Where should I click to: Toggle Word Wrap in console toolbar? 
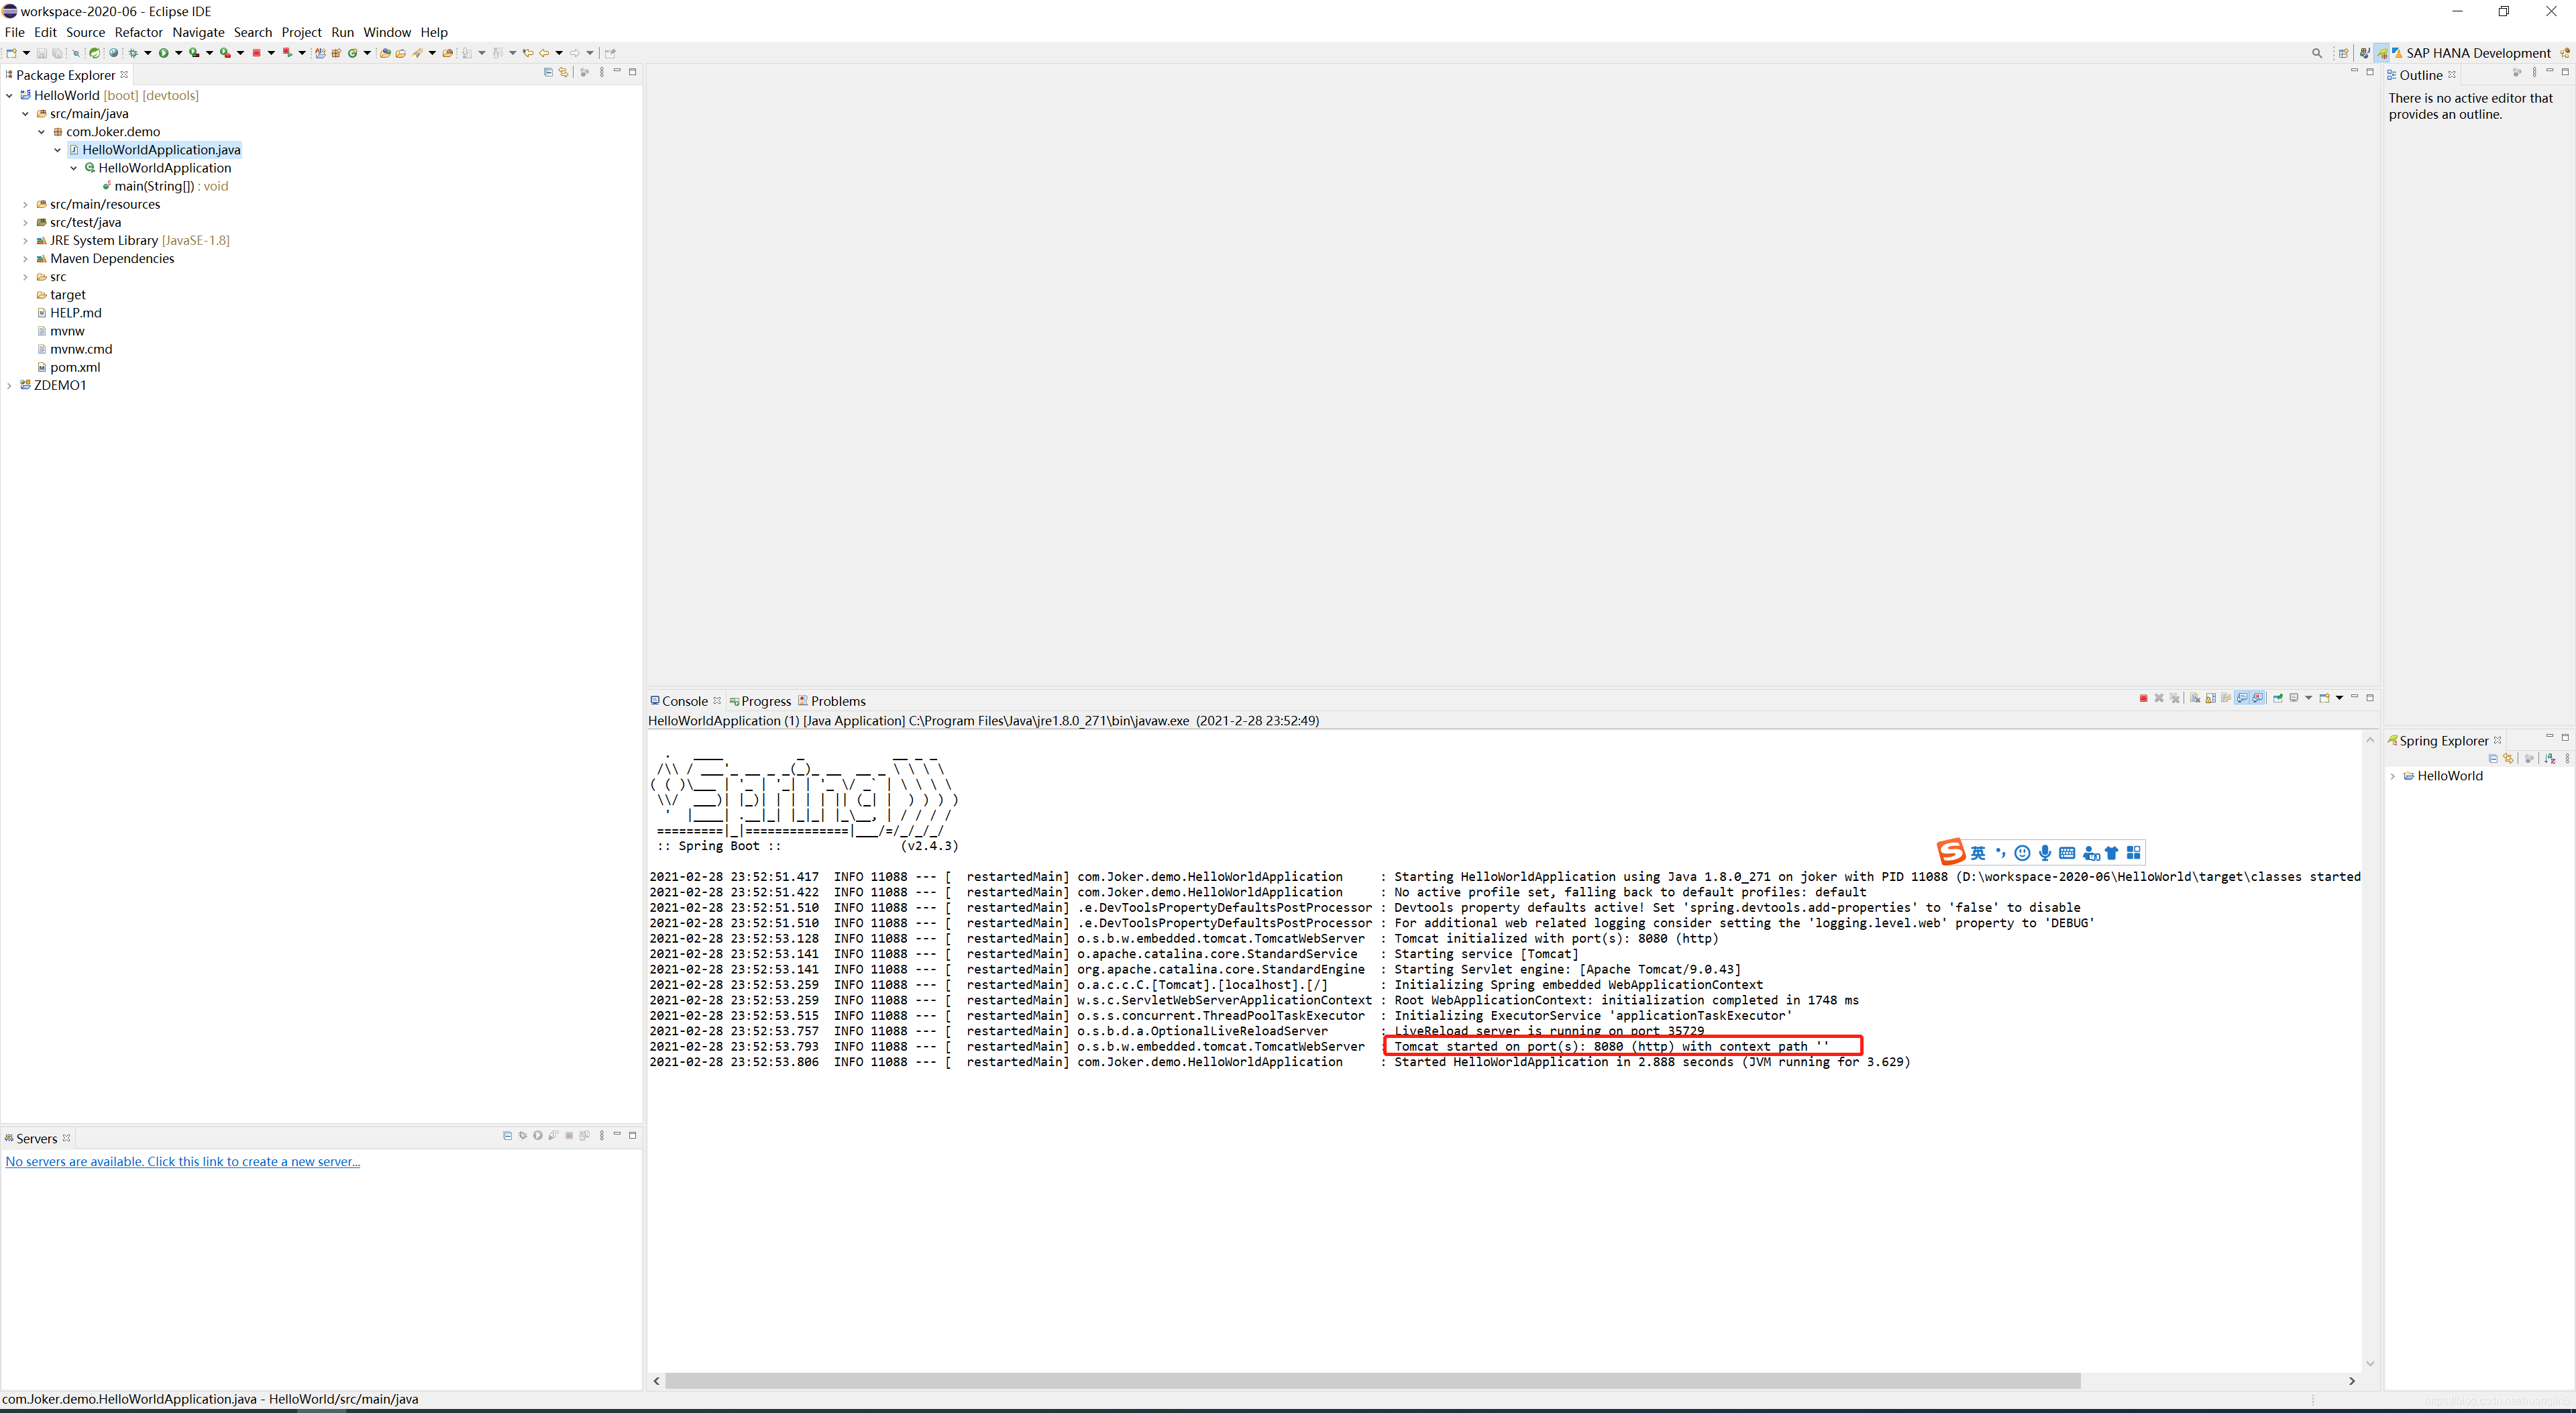tap(2226, 698)
